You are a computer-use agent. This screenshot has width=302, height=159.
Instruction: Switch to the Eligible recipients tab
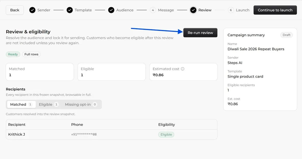click(x=48, y=104)
